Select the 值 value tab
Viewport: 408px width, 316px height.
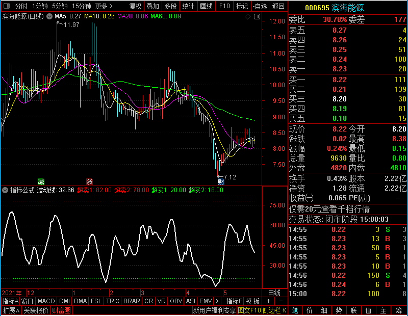point(368,310)
